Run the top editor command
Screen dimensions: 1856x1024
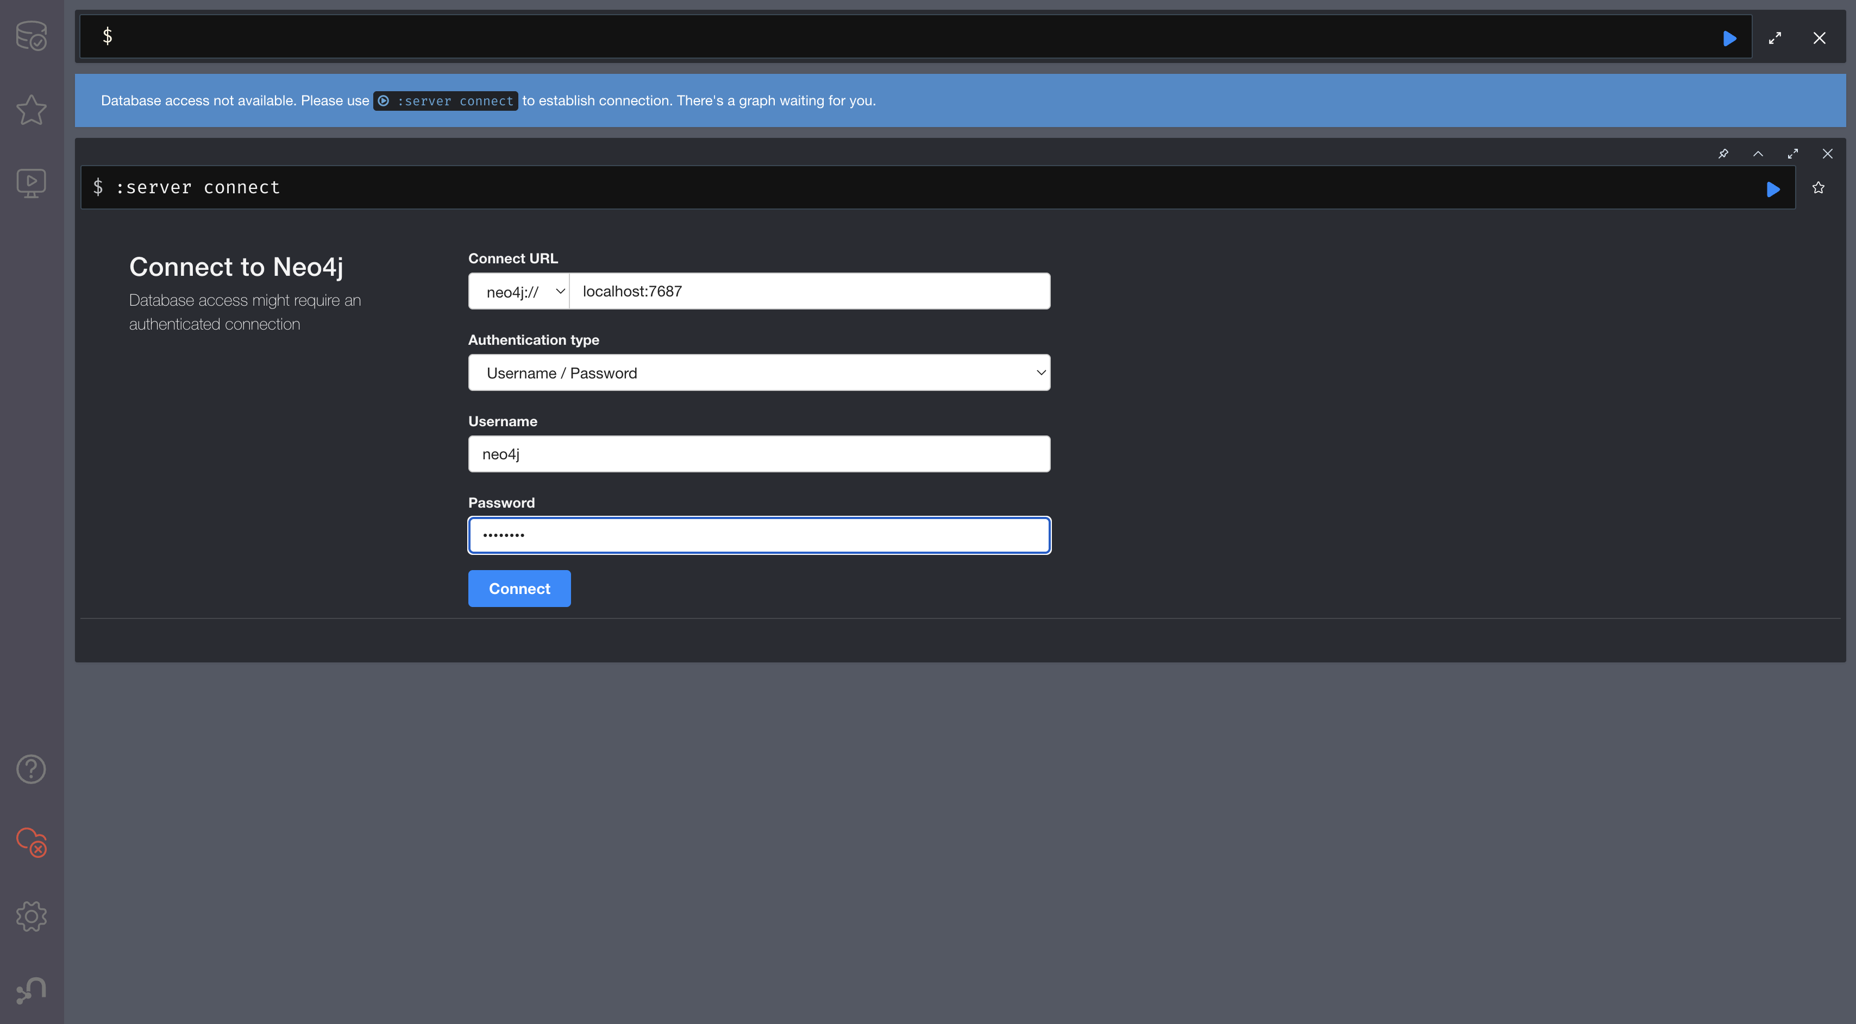click(x=1729, y=38)
